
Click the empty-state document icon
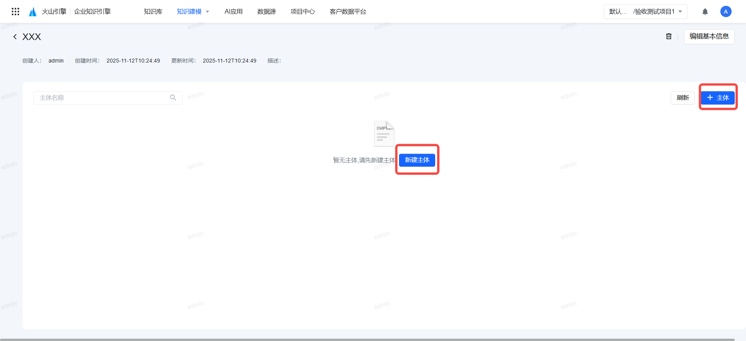(384, 134)
